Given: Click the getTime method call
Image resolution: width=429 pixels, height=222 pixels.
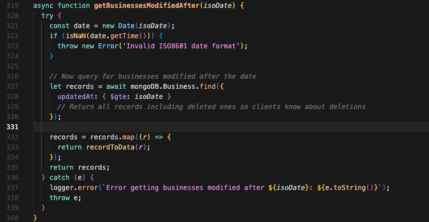Looking at the screenshot, I should point(124,36).
